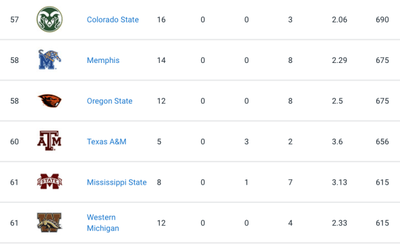Click the Memphis Tigers logo

coord(50,60)
